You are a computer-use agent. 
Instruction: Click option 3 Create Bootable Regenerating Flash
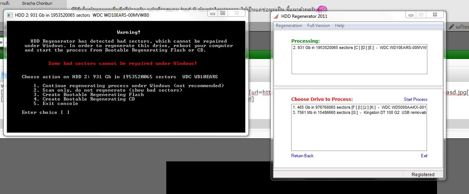click(89, 95)
